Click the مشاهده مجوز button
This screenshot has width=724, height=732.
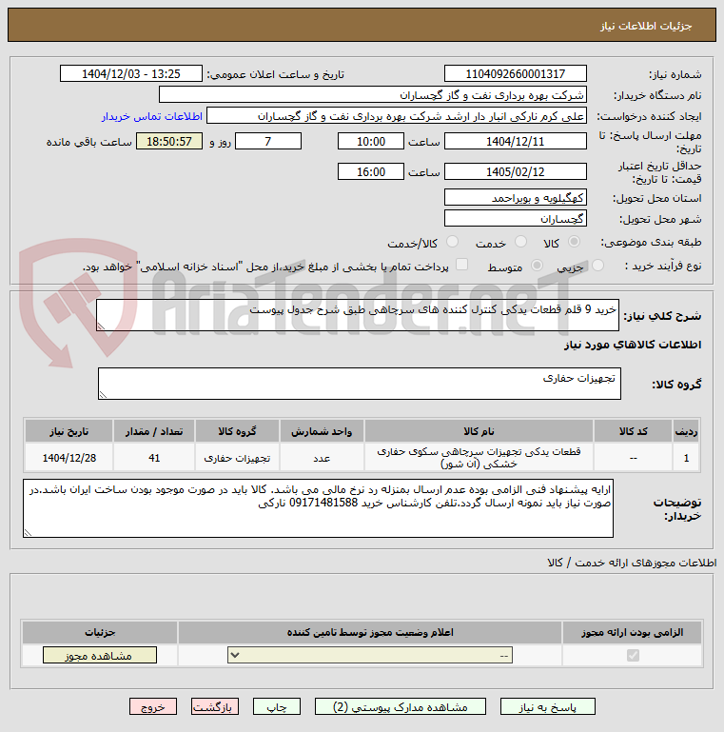pyautogui.click(x=100, y=656)
